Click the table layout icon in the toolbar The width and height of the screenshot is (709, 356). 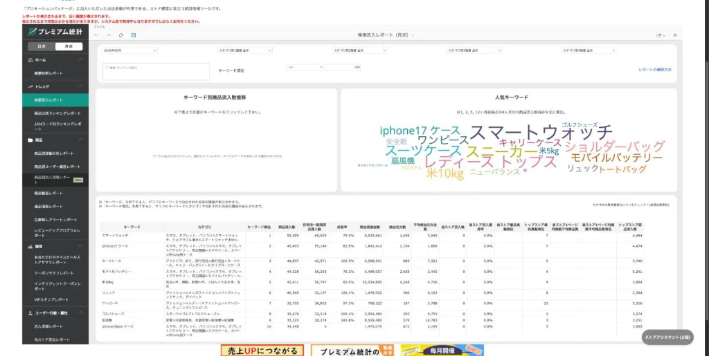click(x=134, y=35)
